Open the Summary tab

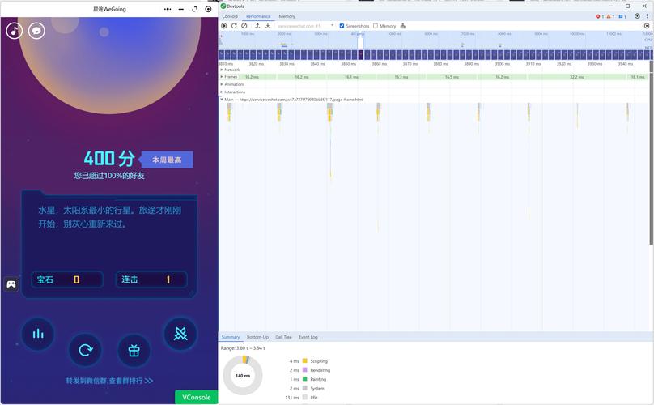tap(230, 337)
